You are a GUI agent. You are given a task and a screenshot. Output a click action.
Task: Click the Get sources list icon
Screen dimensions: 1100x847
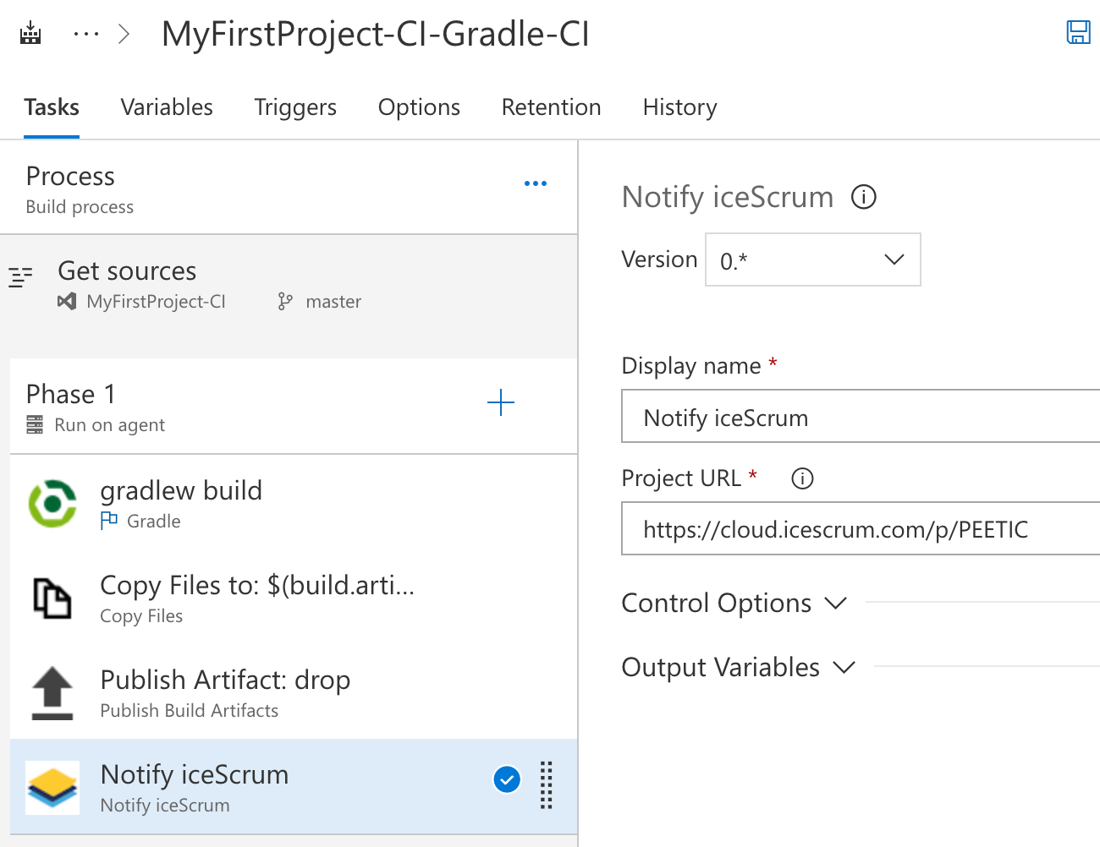tap(20, 276)
